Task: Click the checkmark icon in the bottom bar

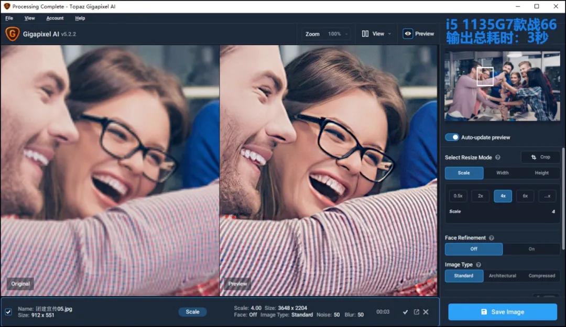Action: tap(406, 312)
